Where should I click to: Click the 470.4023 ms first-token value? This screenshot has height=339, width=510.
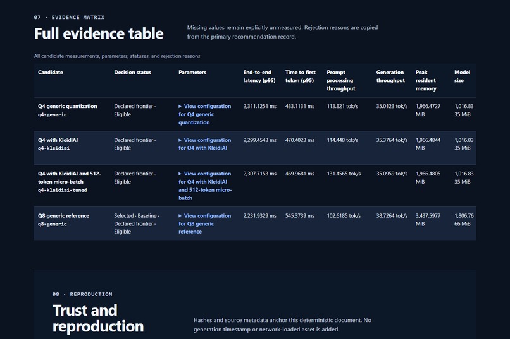[x=299, y=140]
